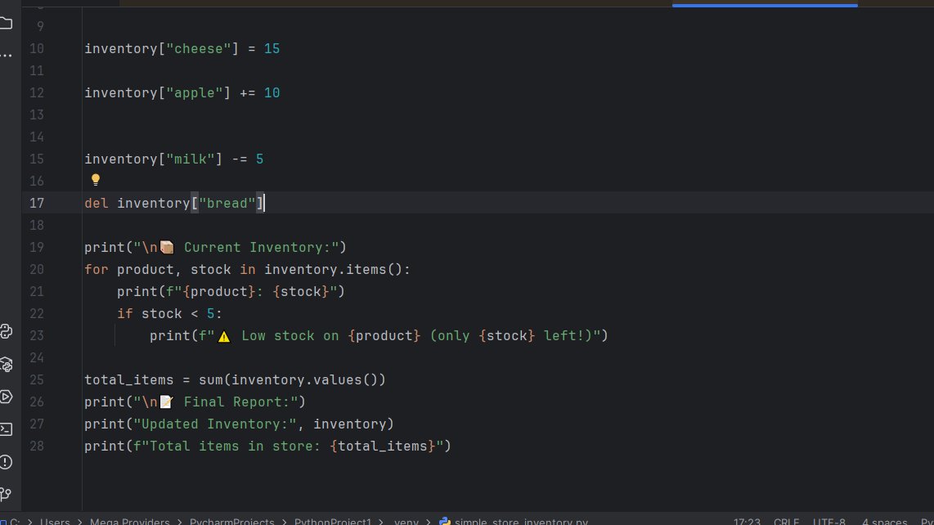The height and width of the screenshot is (525, 934).
Task: Click line number 17 in the gutter
Action: 36,203
